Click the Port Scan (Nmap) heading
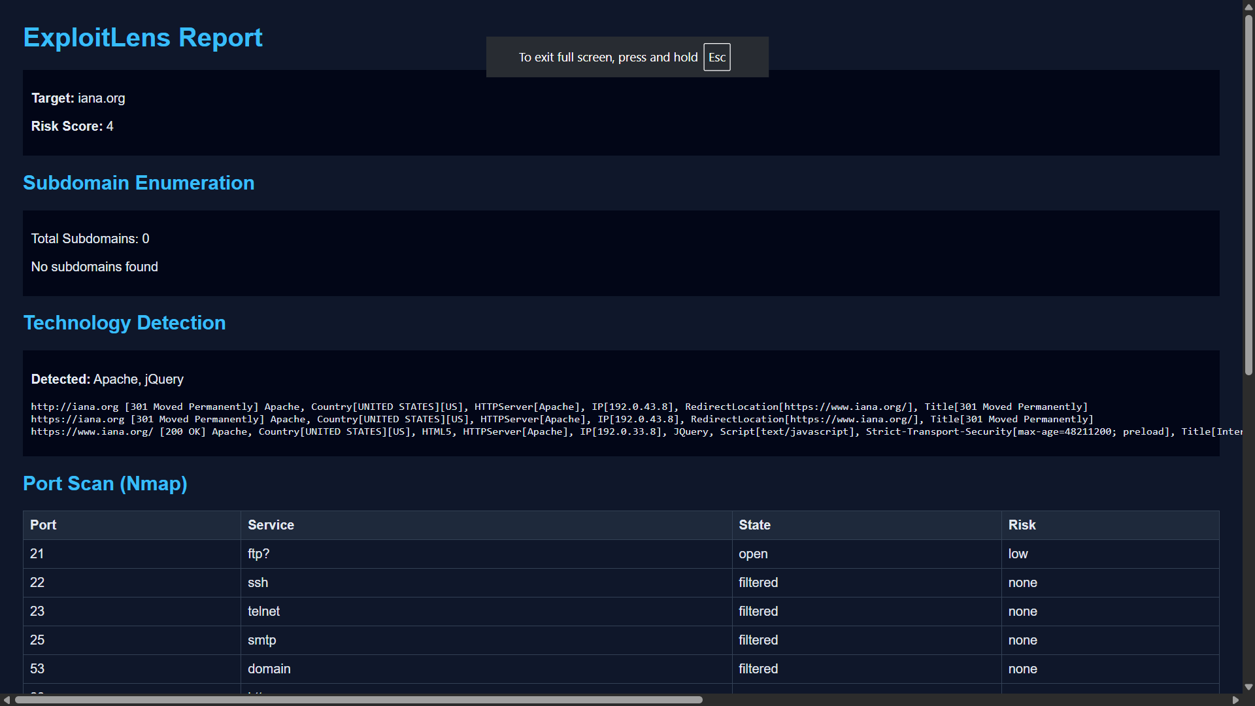This screenshot has height=706, width=1255. [105, 484]
